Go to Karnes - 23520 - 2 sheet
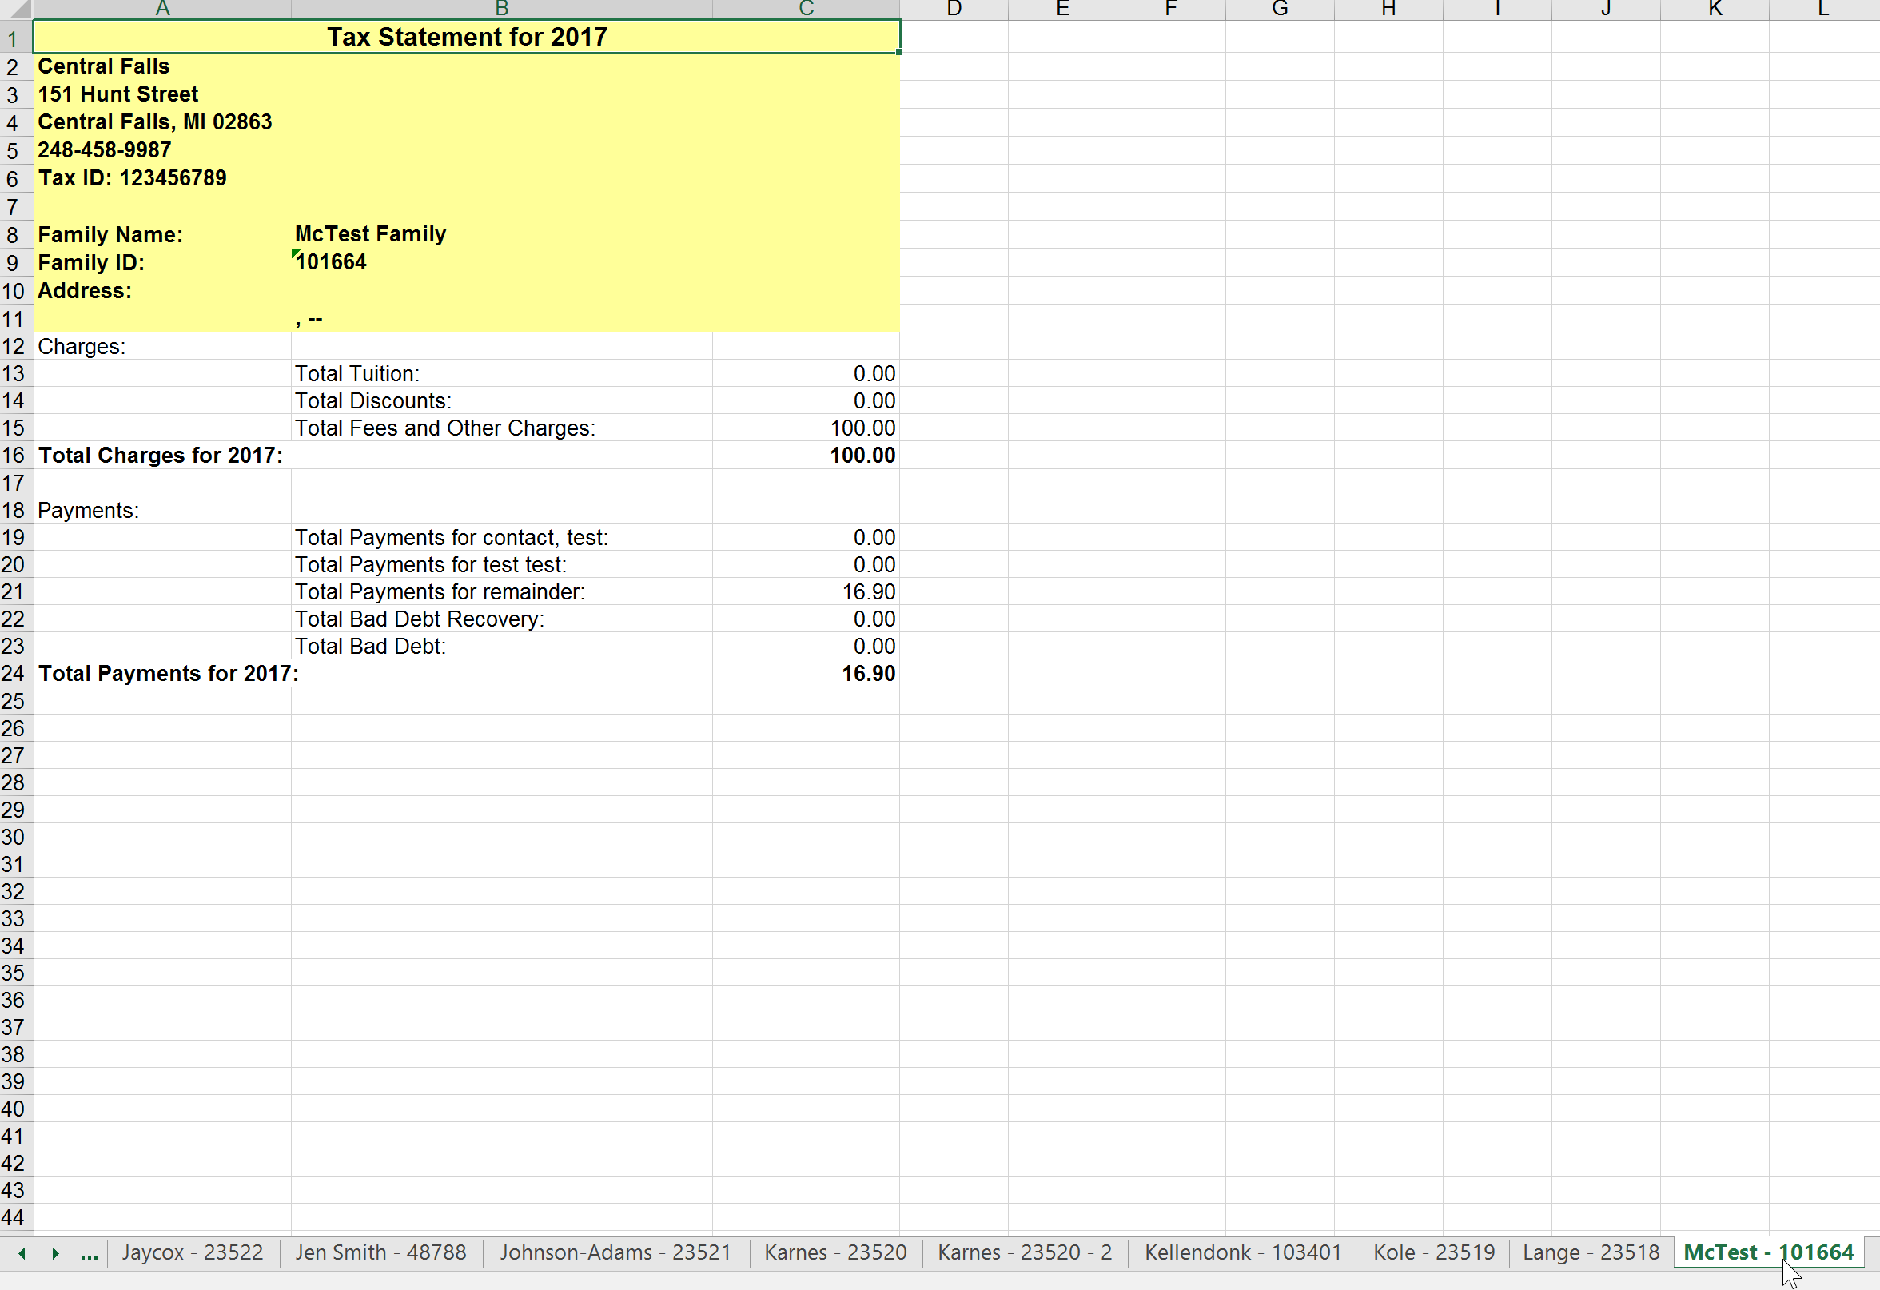The image size is (1880, 1290). [1024, 1252]
